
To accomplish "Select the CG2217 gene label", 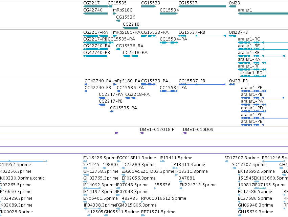I will pyautogui.click(x=91, y=3).
